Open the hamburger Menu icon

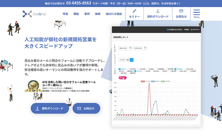pos(196,13)
